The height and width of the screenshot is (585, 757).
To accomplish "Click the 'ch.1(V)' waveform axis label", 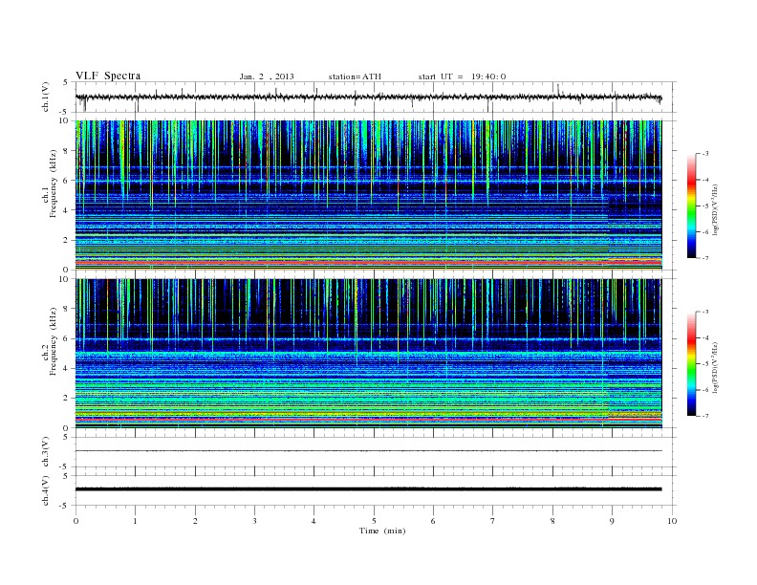I will (x=46, y=97).
